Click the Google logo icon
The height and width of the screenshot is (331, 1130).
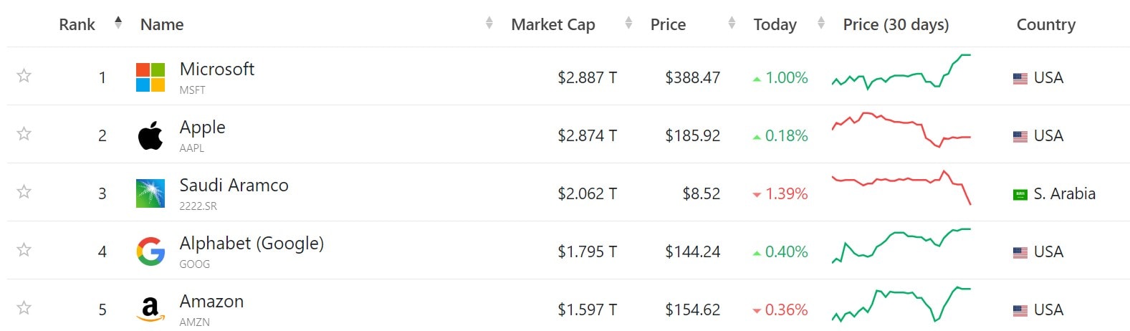(150, 251)
